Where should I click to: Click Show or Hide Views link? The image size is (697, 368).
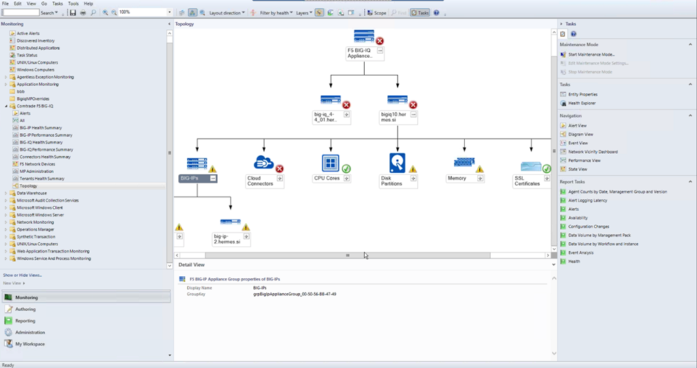point(22,275)
